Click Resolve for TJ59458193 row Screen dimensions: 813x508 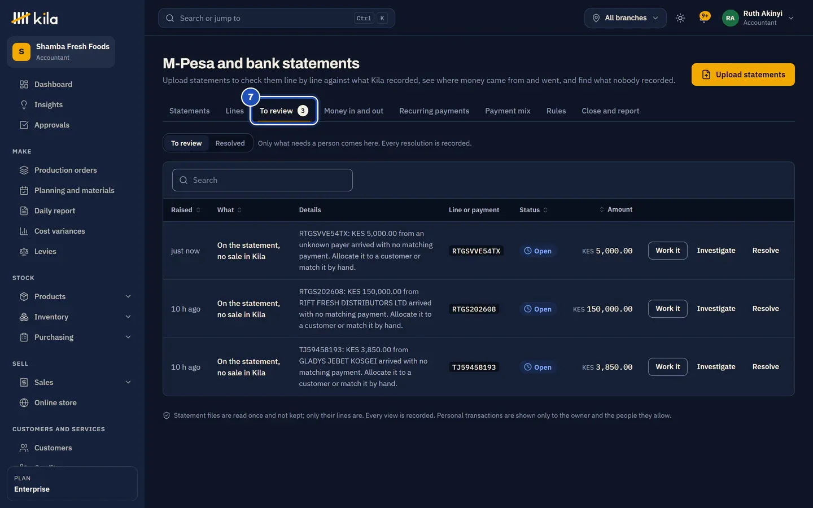point(766,367)
